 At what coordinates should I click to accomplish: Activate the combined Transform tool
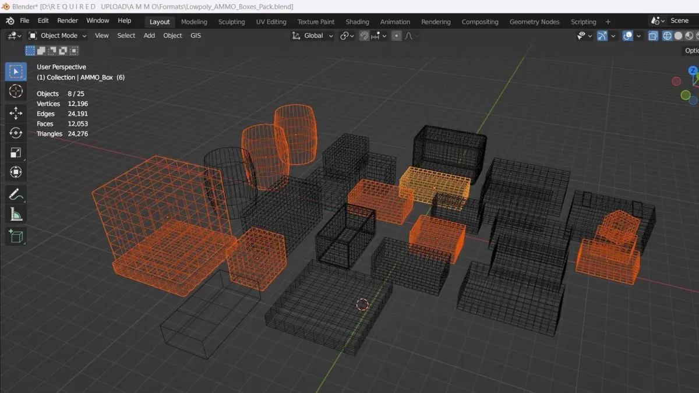(x=16, y=172)
